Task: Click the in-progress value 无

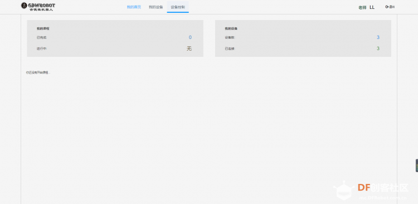Action: [189, 48]
